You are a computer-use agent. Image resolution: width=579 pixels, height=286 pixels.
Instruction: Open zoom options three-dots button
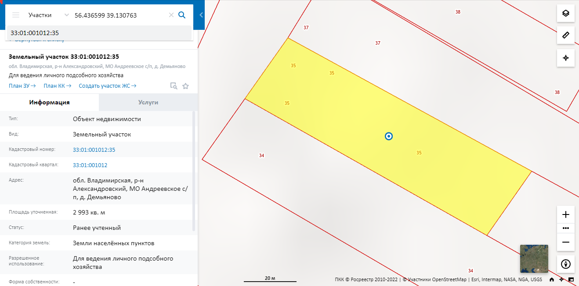click(566, 228)
